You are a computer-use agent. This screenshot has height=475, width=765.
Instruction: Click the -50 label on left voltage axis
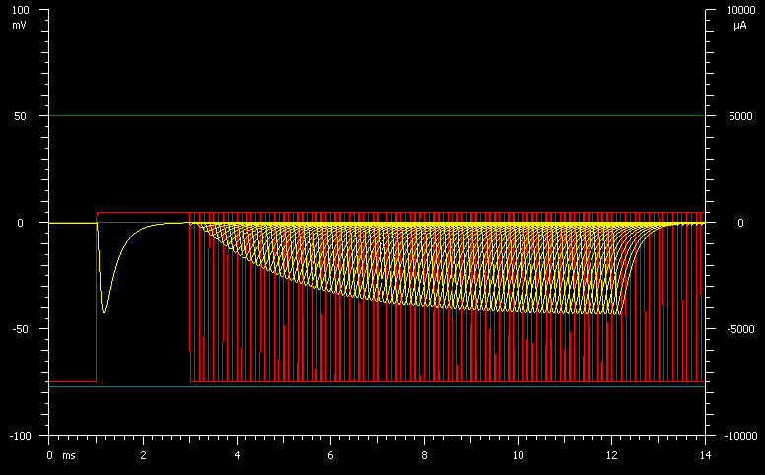[20, 329]
